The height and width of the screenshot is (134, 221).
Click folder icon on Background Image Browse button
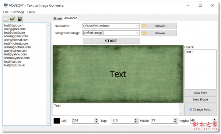(x=144, y=33)
